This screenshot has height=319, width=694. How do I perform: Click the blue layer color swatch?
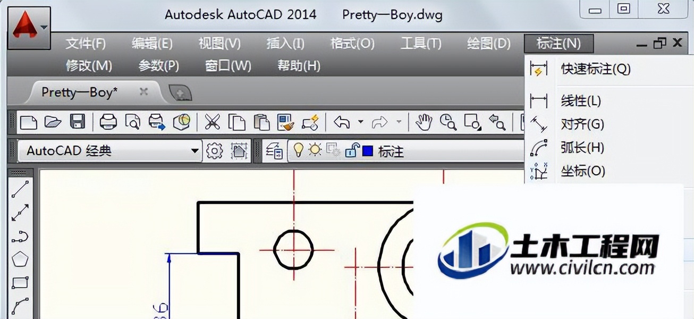367,151
